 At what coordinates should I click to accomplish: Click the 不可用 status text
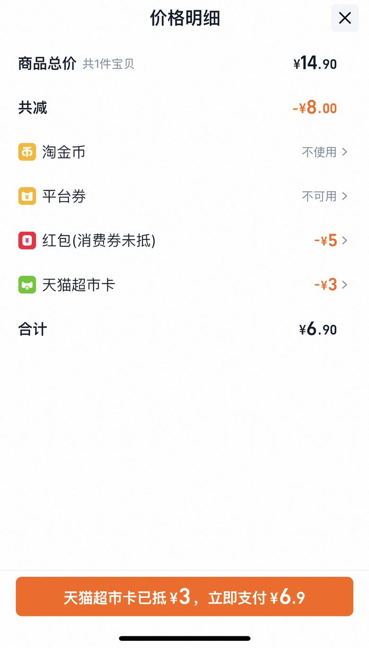(x=319, y=196)
